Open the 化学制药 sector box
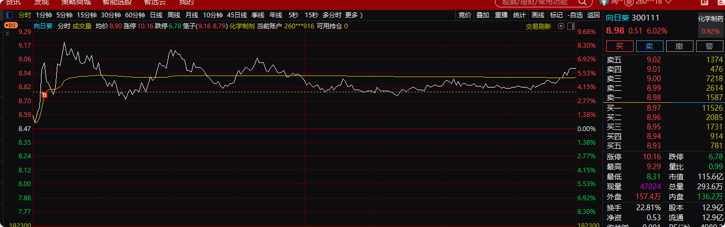The width and height of the screenshot is (725, 227). coord(710,25)
